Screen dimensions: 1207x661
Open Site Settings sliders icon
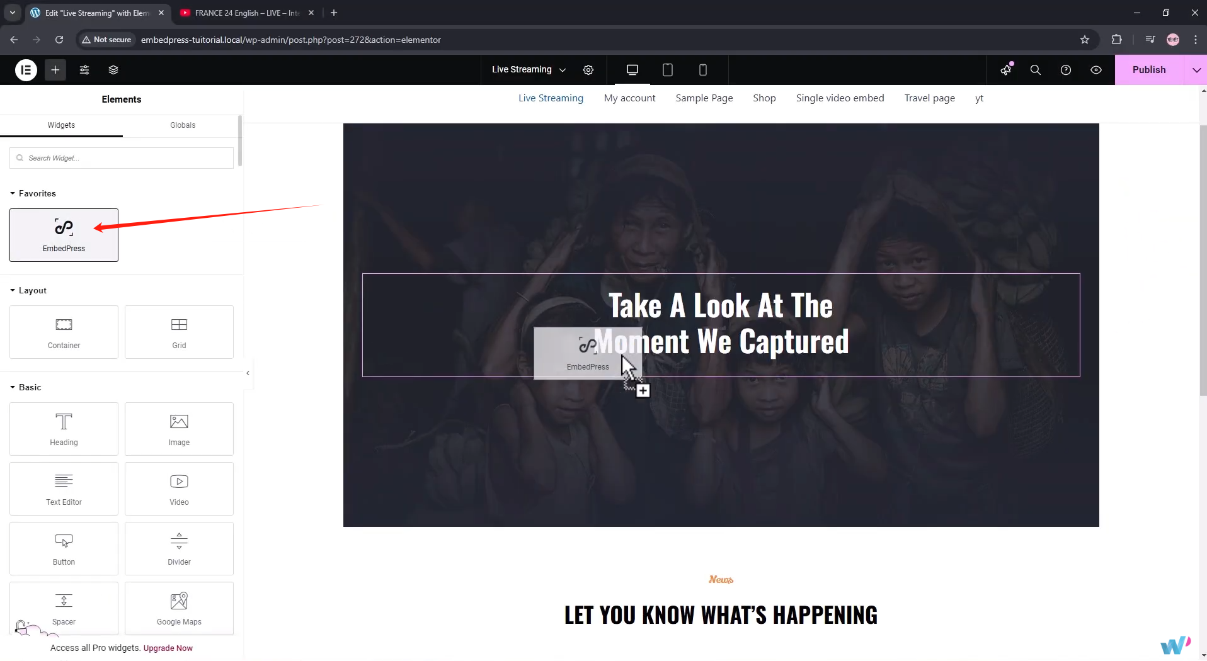(x=84, y=70)
